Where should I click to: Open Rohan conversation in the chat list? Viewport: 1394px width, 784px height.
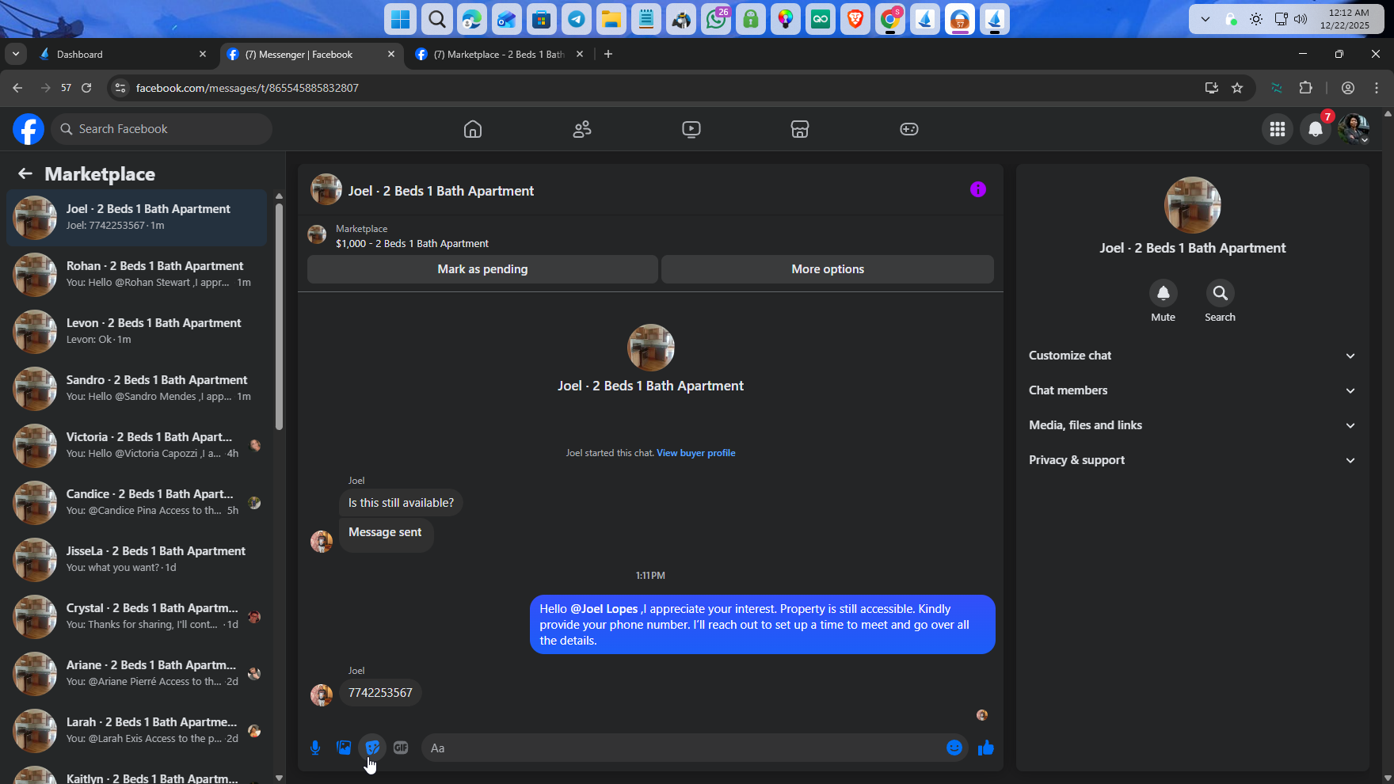[136, 274]
